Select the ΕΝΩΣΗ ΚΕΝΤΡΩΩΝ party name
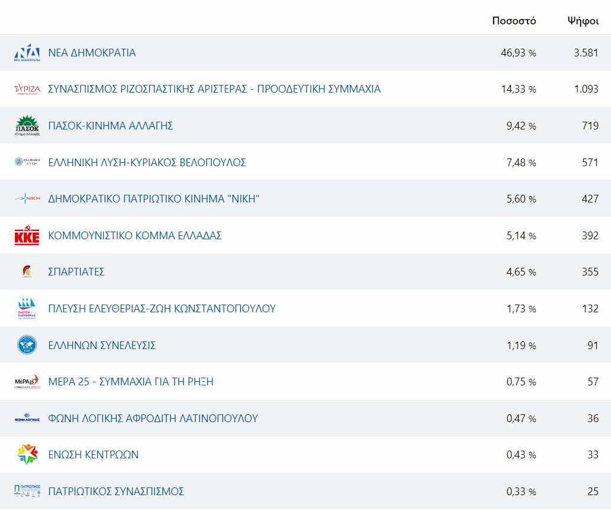 [94, 455]
